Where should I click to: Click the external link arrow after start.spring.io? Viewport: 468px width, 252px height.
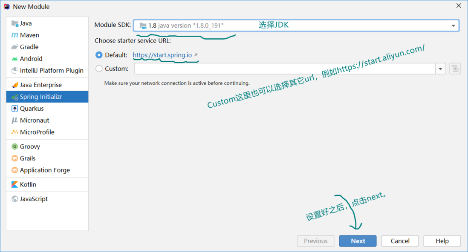(x=196, y=55)
